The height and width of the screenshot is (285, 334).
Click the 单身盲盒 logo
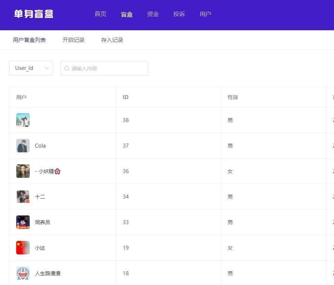(x=34, y=14)
